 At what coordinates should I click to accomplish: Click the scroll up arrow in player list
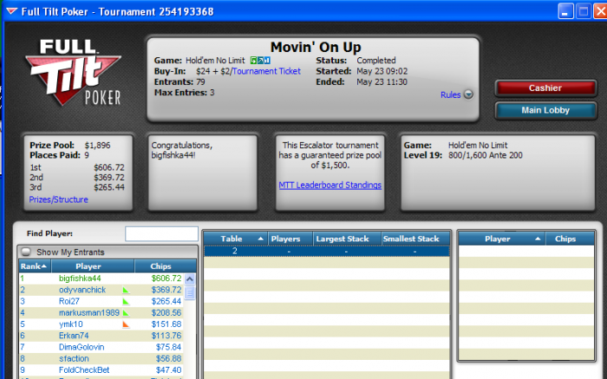tap(190, 278)
